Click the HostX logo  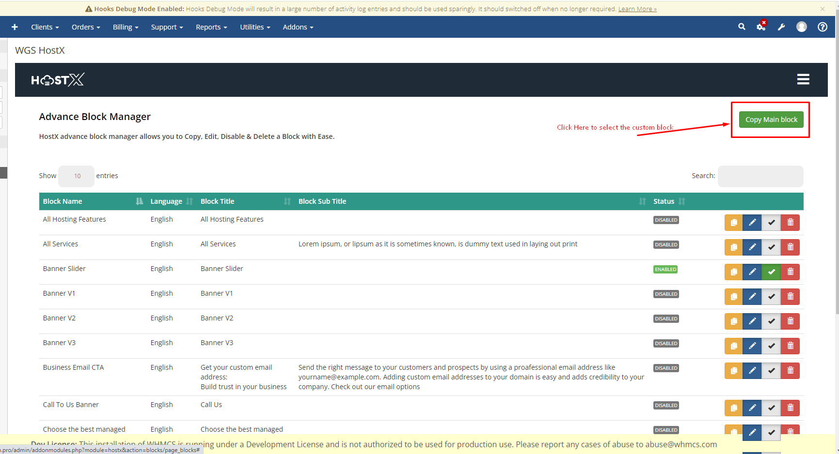(x=58, y=80)
